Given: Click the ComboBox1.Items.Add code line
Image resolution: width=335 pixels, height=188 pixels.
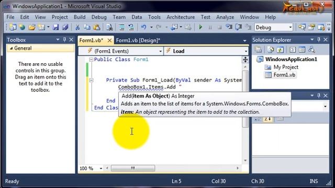Looking at the screenshot, I should tap(150, 87).
